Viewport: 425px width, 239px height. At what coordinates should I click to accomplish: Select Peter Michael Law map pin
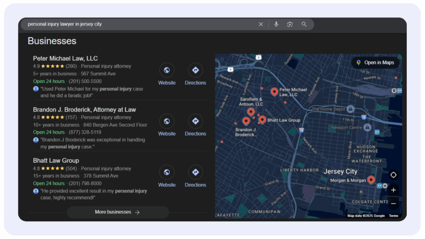(274, 92)
